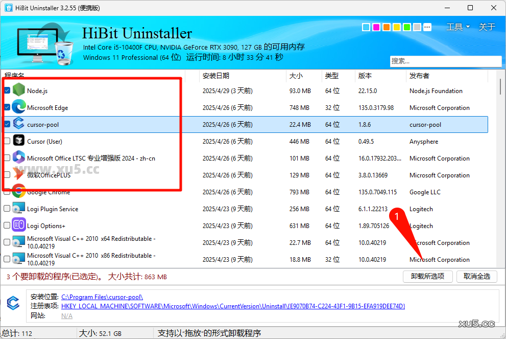Uncheck the Node.js checkbox
This screenshot has width=506, height=339.
coord(6,91)
